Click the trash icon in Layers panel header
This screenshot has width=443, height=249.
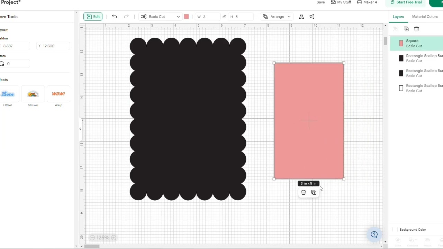(x=417, y=29)
